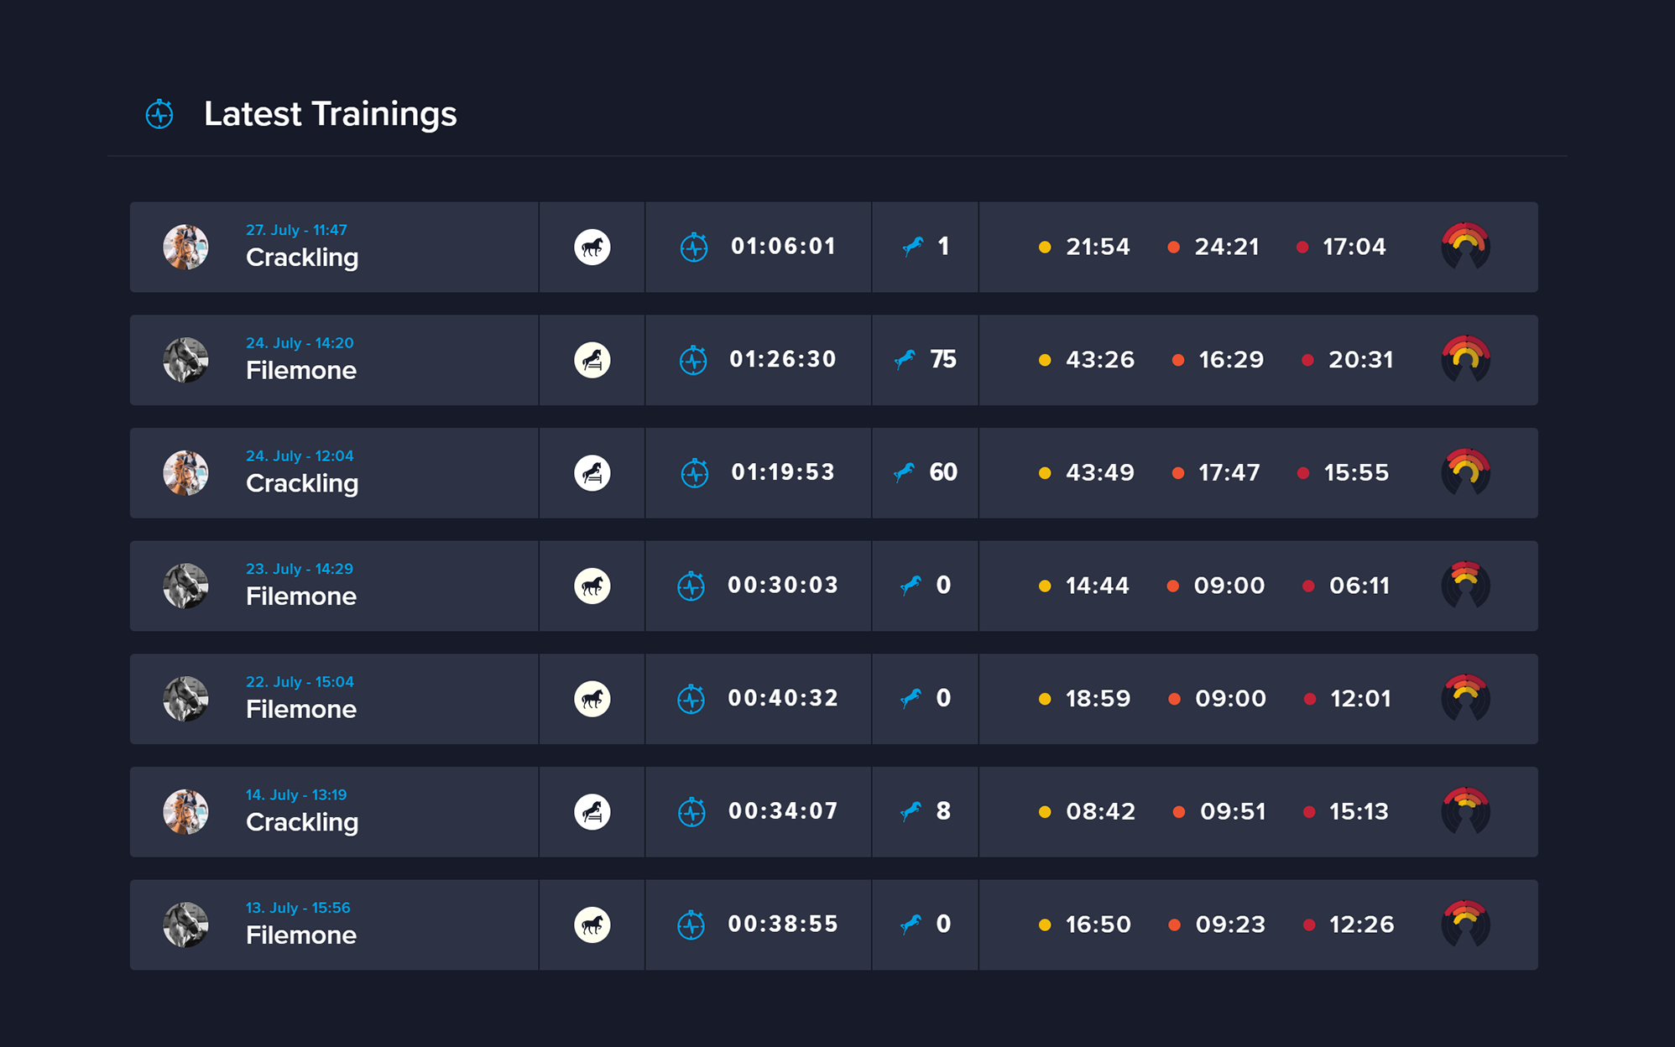Open the intensity gauge on the 23. July row
The height and width of the screenshot is (1047, 1675).
1465,585
